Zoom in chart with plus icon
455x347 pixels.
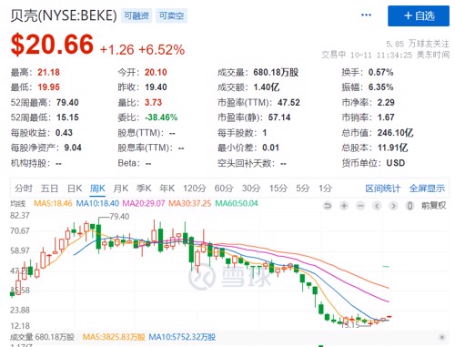tap(344, 206)
